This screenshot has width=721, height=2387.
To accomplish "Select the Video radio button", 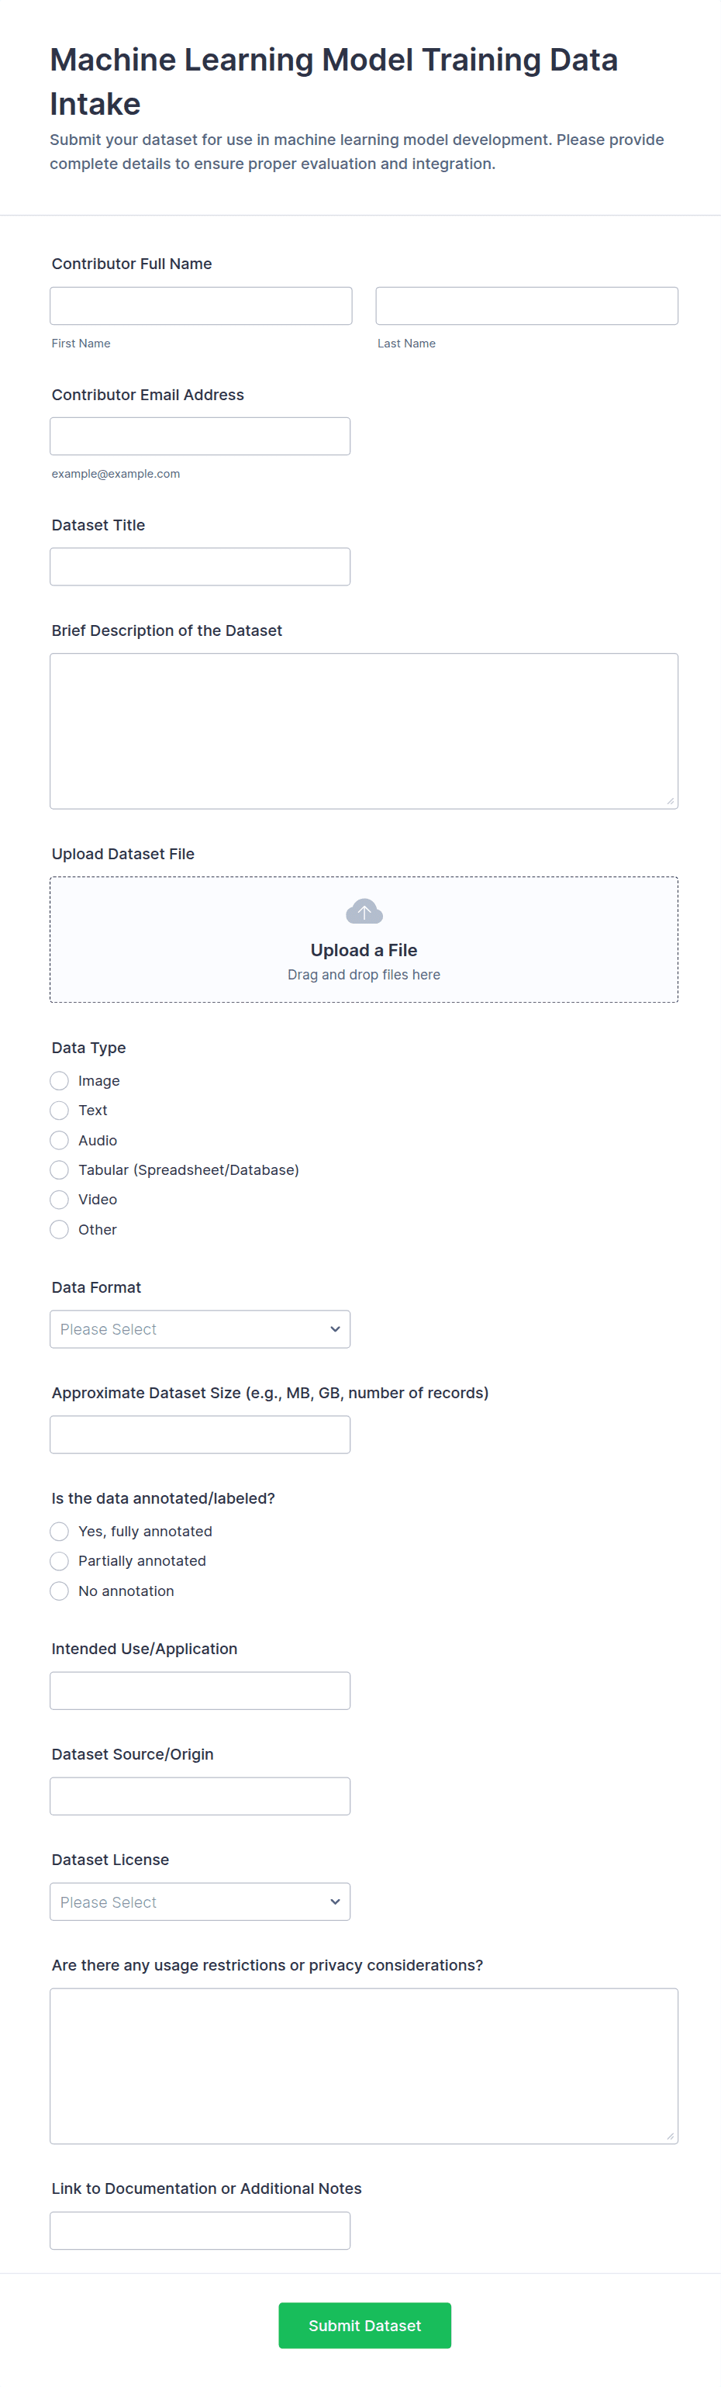I will (60, 1199).
